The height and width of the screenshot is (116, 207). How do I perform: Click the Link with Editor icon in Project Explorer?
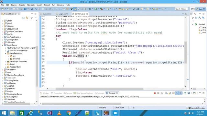(x=27, y=18)
